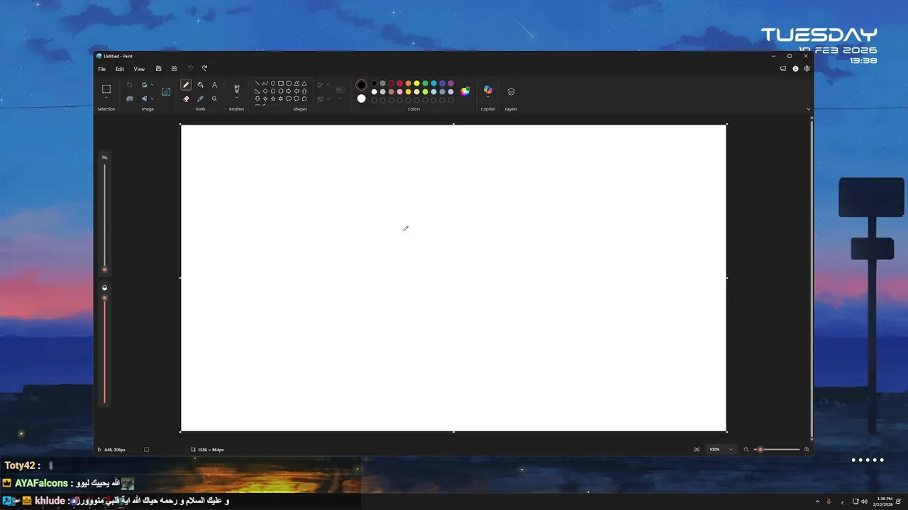
Task: Open the volume control in taskbar
Action: [864, 501]
